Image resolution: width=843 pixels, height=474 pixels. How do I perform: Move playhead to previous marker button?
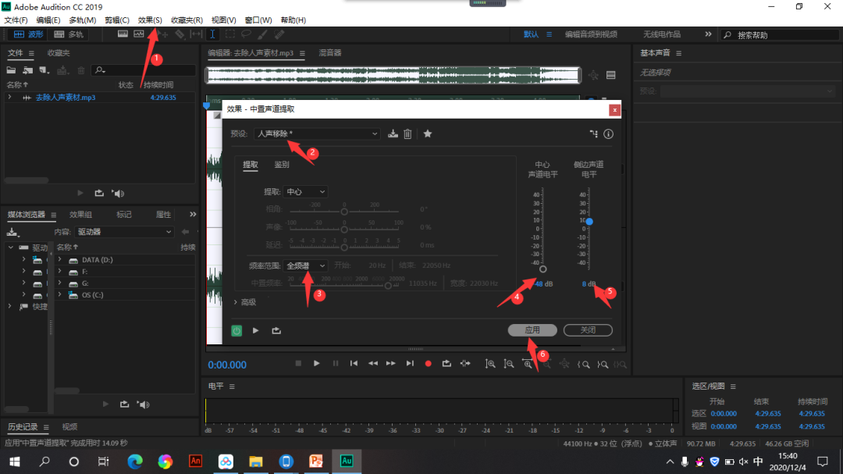(354, 364)
